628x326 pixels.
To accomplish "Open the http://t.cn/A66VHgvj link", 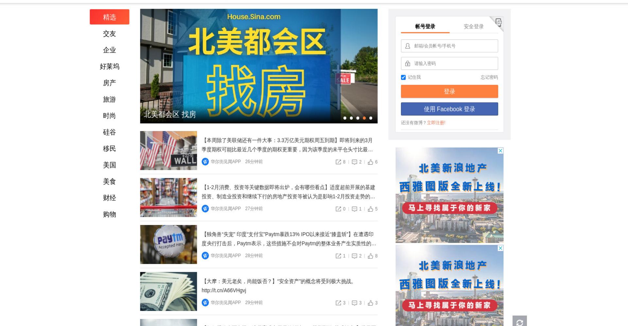I will pyautogui.click(x=224, y=290).
